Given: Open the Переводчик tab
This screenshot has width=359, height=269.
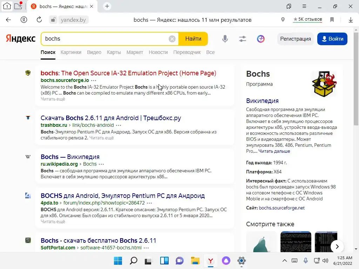Looking at the screenshot, I should pos(187,52).
